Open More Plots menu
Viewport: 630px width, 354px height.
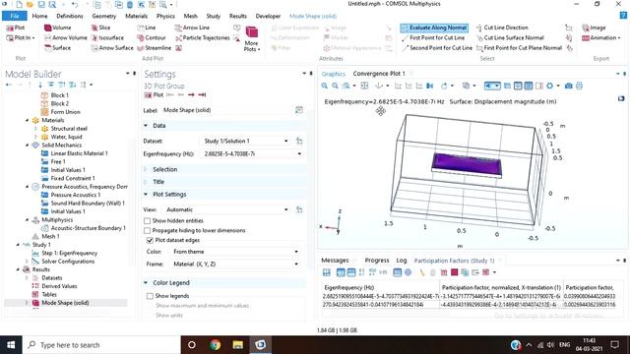click(x=252, y=38)
